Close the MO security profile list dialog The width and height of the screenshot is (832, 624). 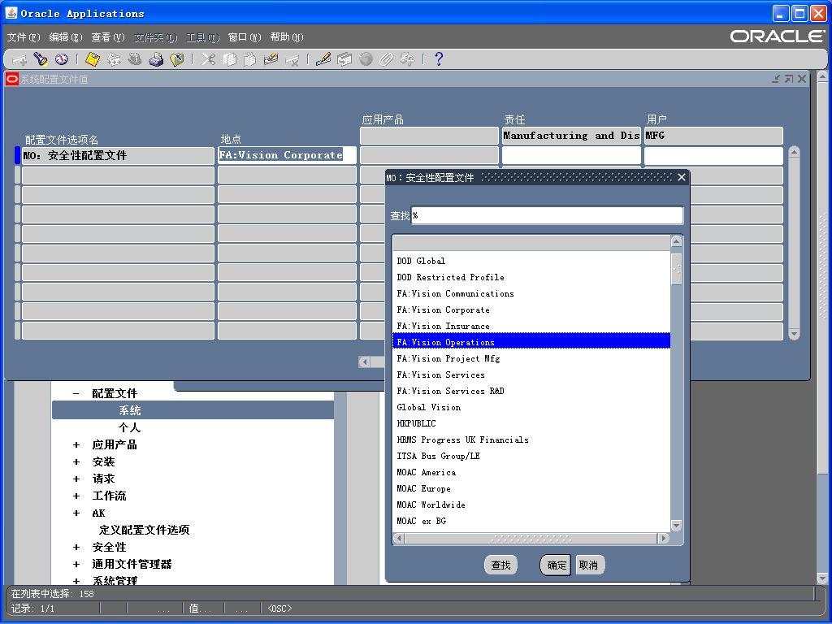tap(682, 177)
